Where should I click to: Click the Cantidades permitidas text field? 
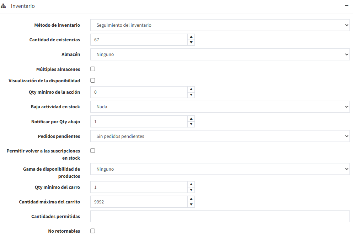[220, 216]
